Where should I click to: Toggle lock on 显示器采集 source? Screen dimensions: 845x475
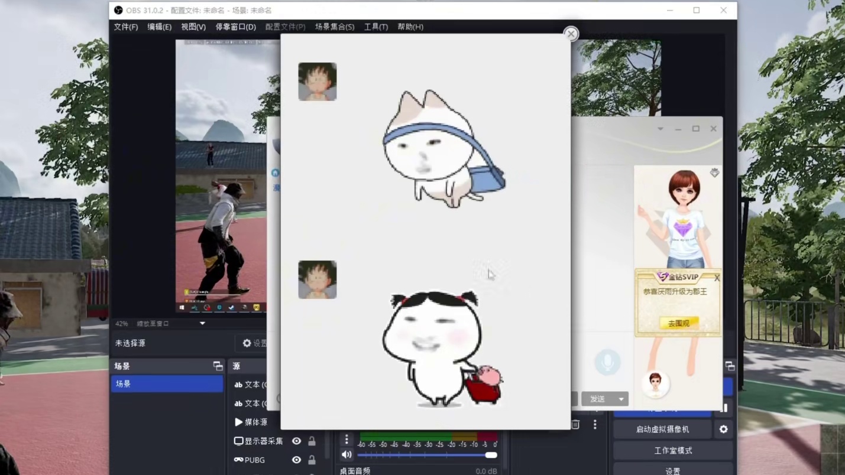point(312,441)
